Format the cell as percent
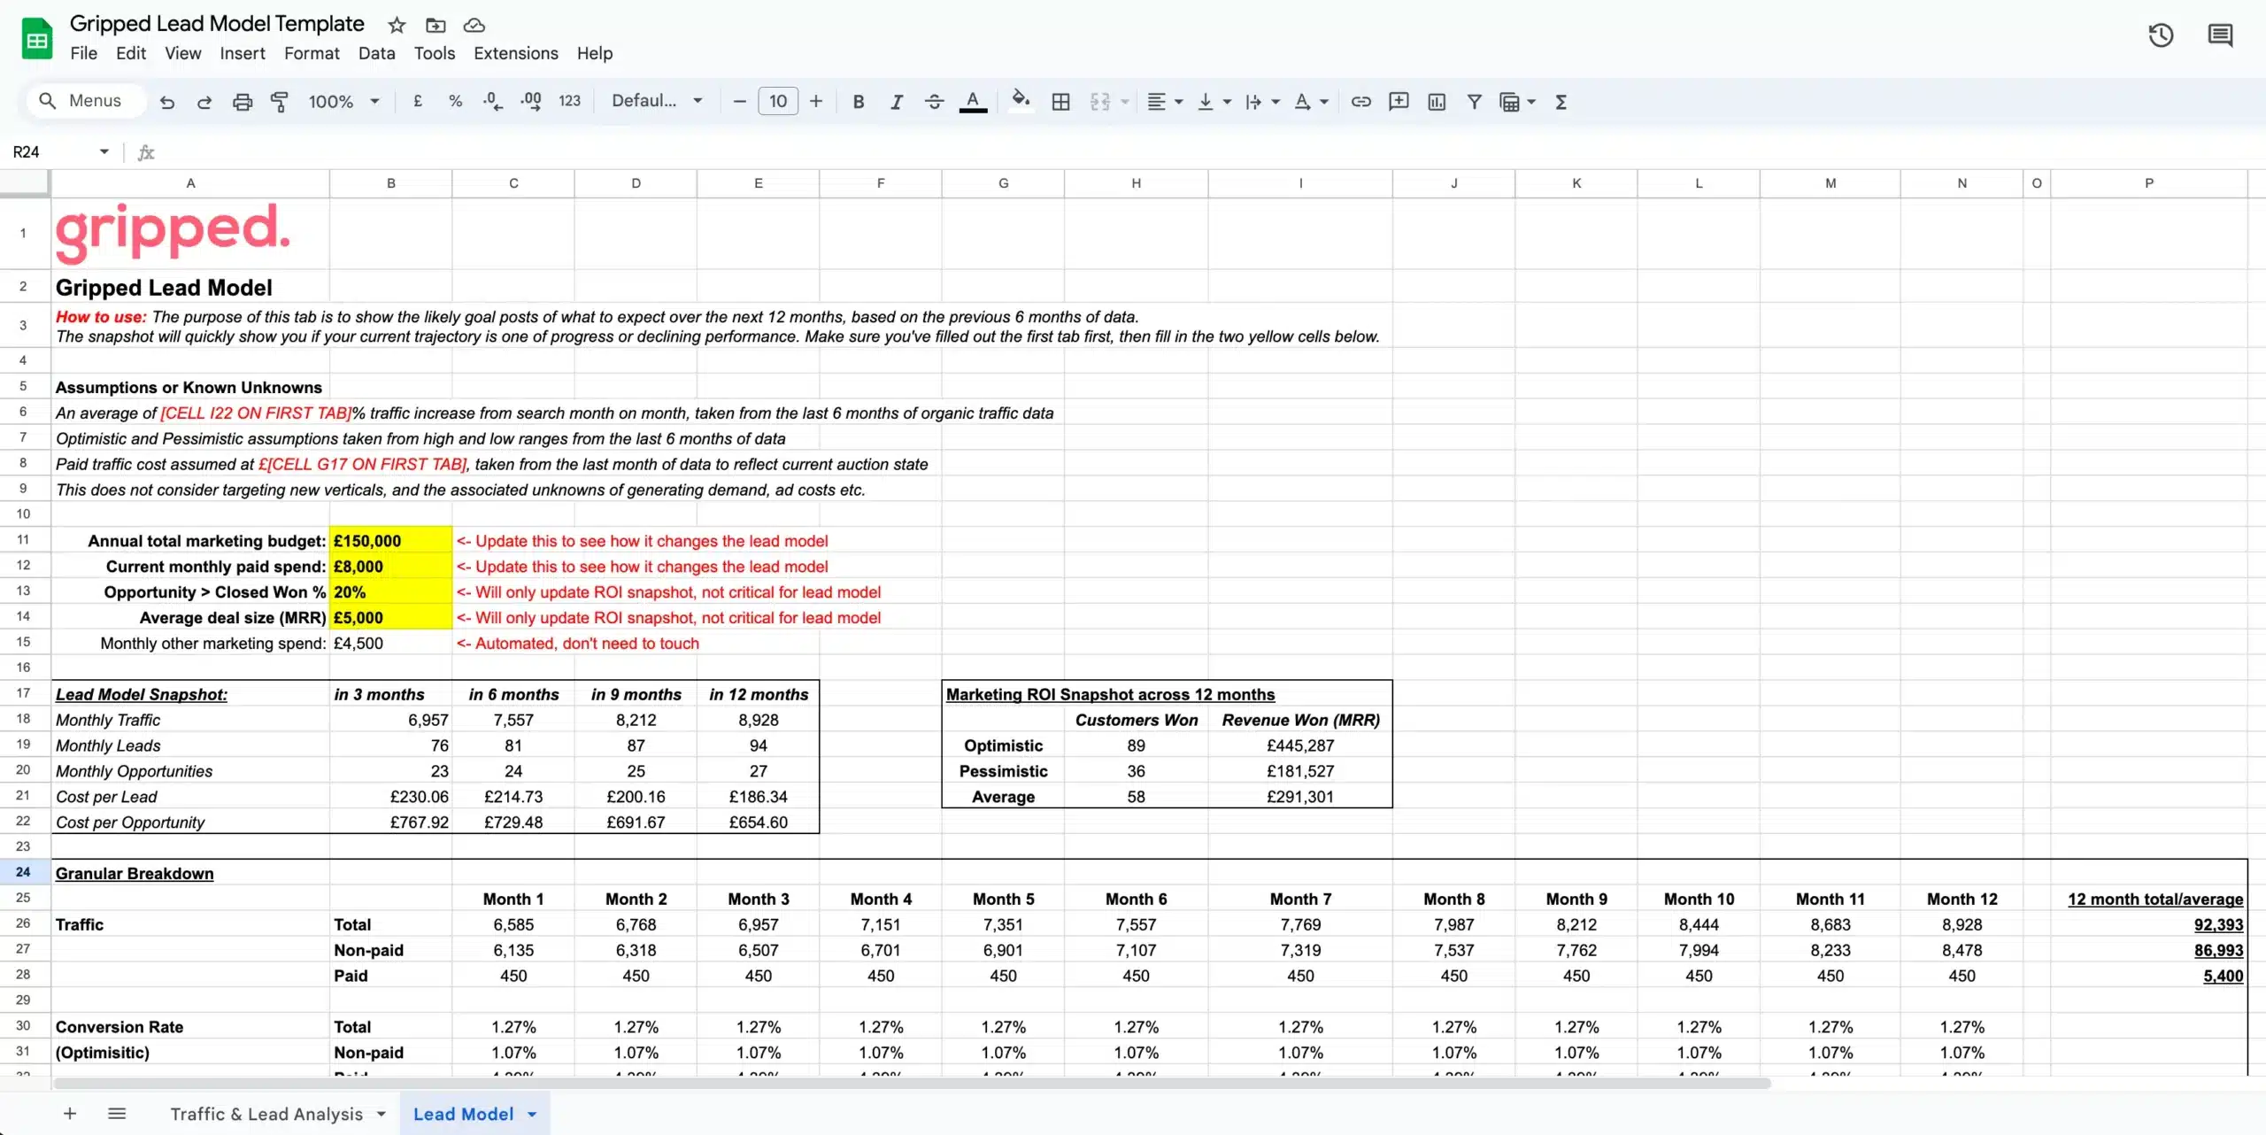2266x1135 pixels. click(455, 101)
